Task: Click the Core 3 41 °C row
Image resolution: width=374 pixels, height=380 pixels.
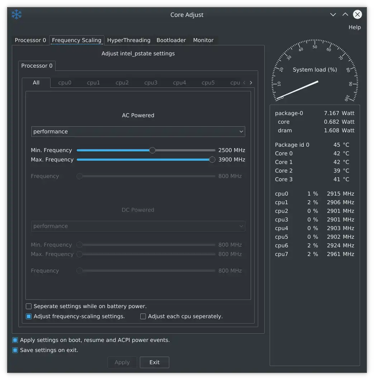Action: point(312,179)
